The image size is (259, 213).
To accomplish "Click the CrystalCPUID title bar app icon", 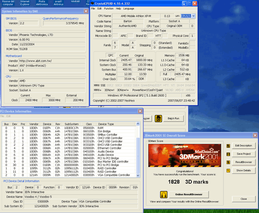I will click(x=93, y=4).
